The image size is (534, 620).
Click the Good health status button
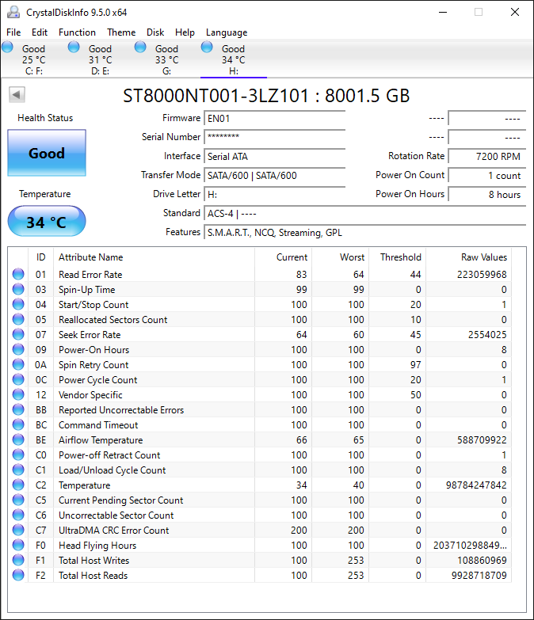[x=47, y=153]
